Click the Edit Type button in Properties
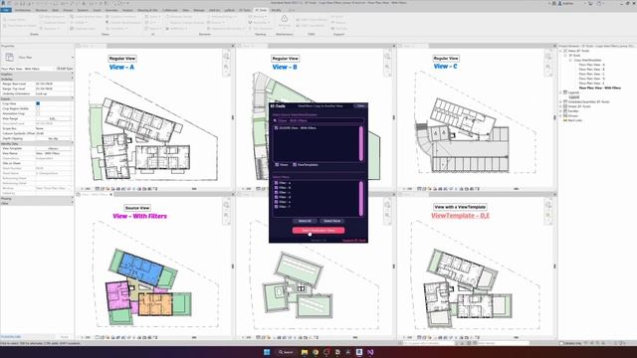 (x=65, y=69)
